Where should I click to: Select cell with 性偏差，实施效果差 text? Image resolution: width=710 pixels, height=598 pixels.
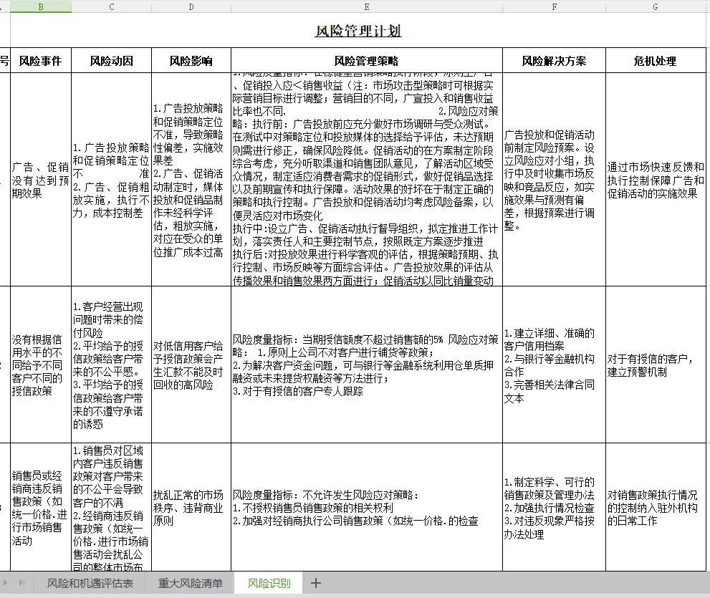tap(191, 180)
